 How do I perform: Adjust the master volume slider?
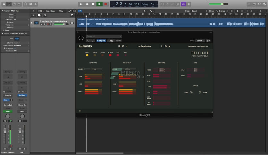[218, 4]
